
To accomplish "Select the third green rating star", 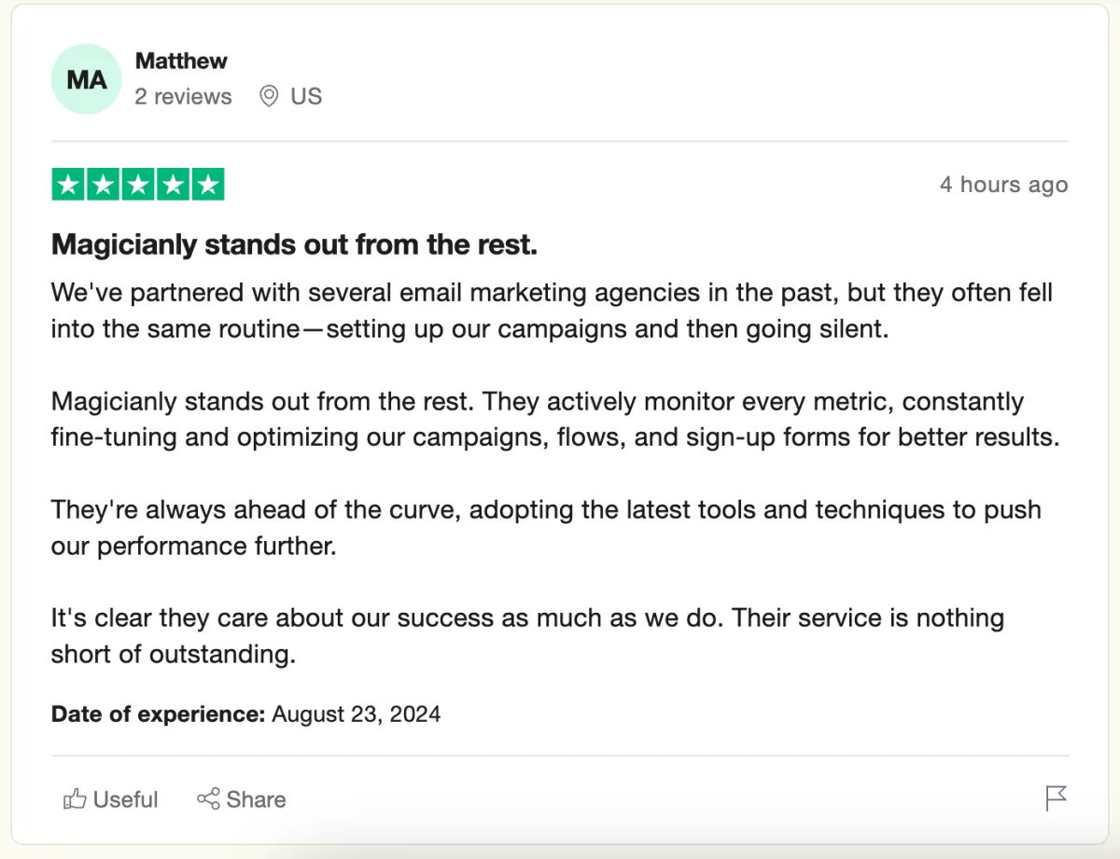I will pos(138,185).
